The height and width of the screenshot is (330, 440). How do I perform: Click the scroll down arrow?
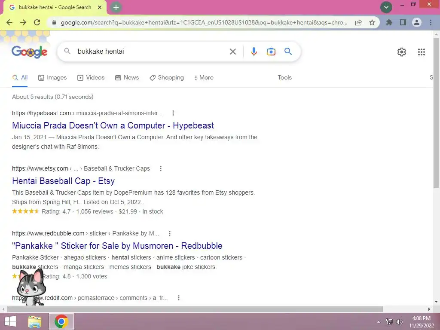pos(436,302)
